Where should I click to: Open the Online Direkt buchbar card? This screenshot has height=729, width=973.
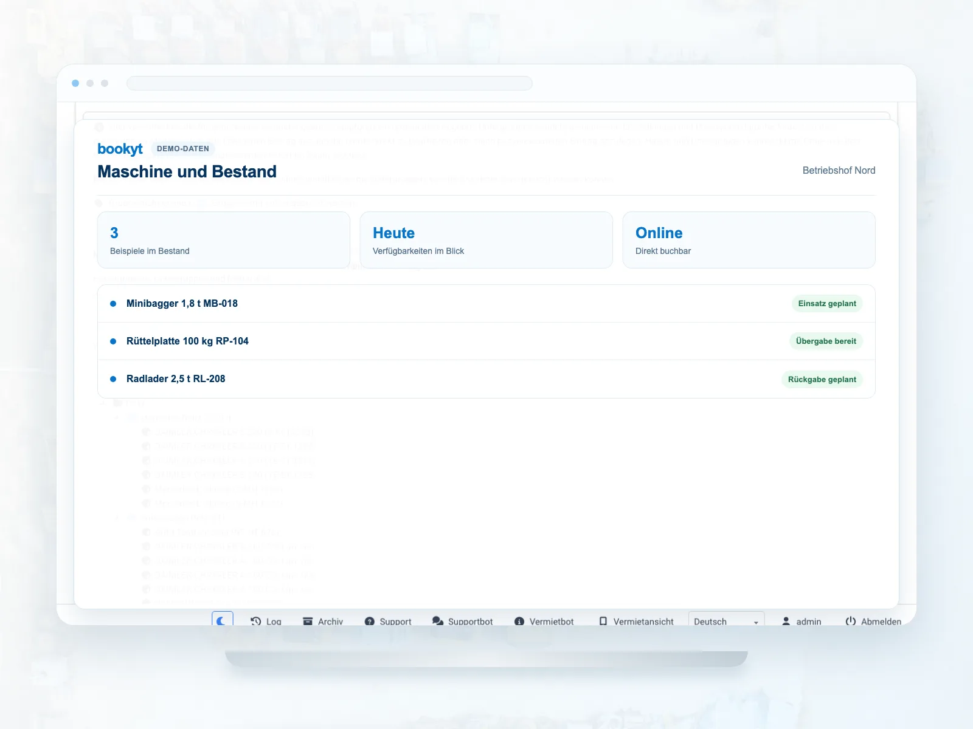click(749, 240)
